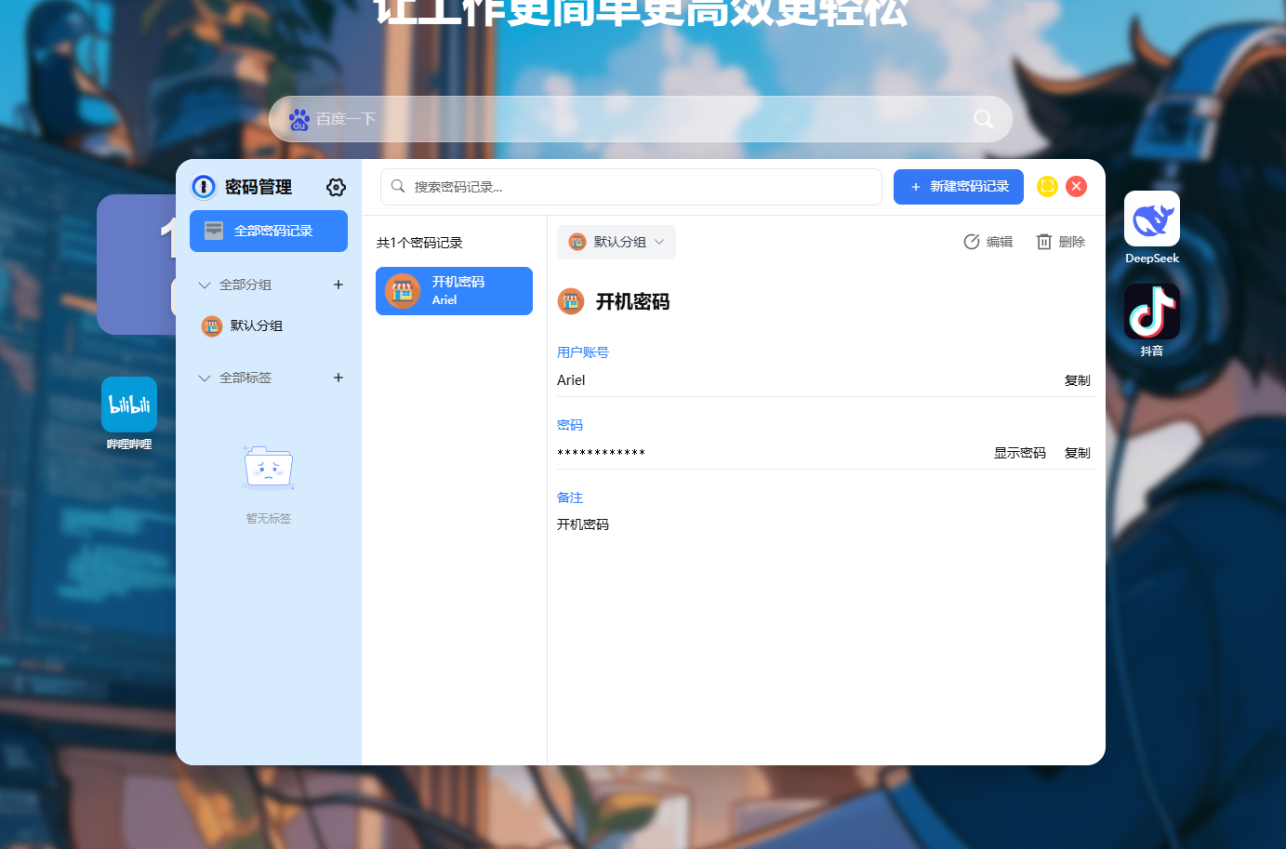Copy the Ariel username with 复制
This screenshot has width=1286, height=849.
[1077, 380]
